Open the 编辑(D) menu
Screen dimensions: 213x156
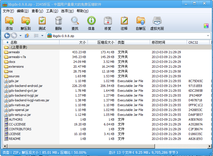[23, 11]
